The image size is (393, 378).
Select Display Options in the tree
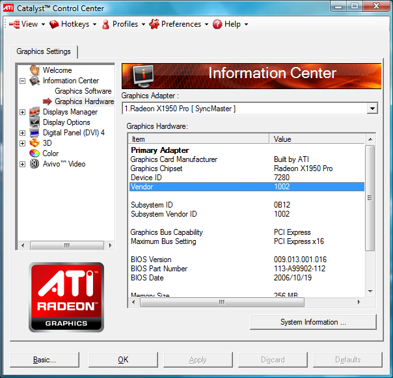click(x=66, y=122)
